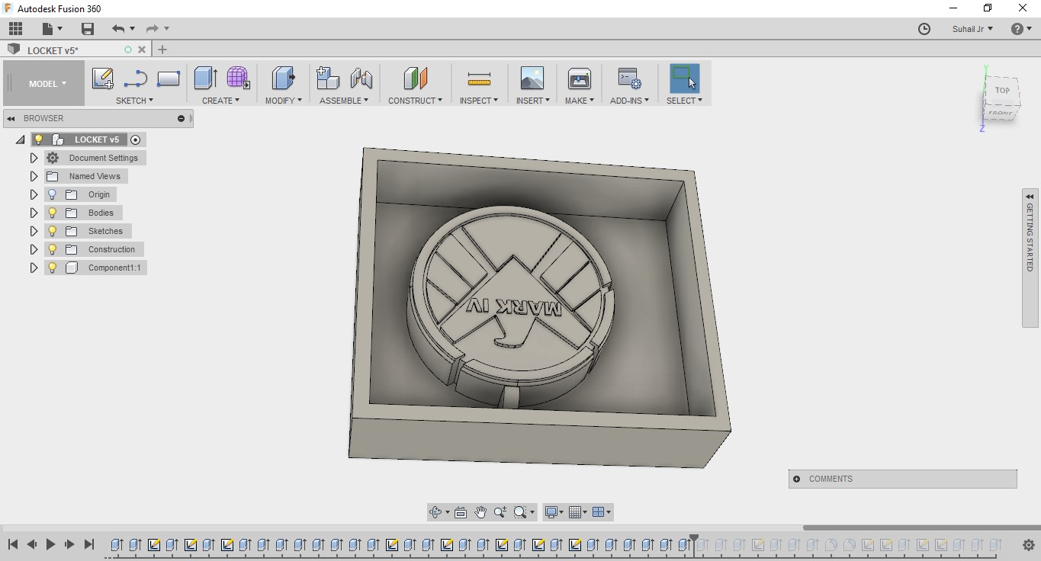Expand the Sketches folder node
This screenshot has height=561, width=1041.
coord(34,231)
